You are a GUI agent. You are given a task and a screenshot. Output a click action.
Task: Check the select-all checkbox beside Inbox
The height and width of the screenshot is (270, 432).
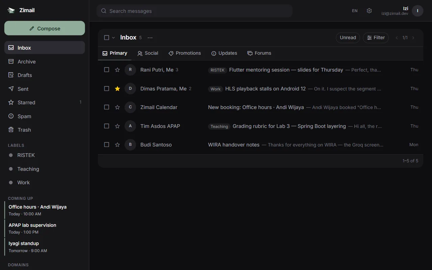pos(107,37)
